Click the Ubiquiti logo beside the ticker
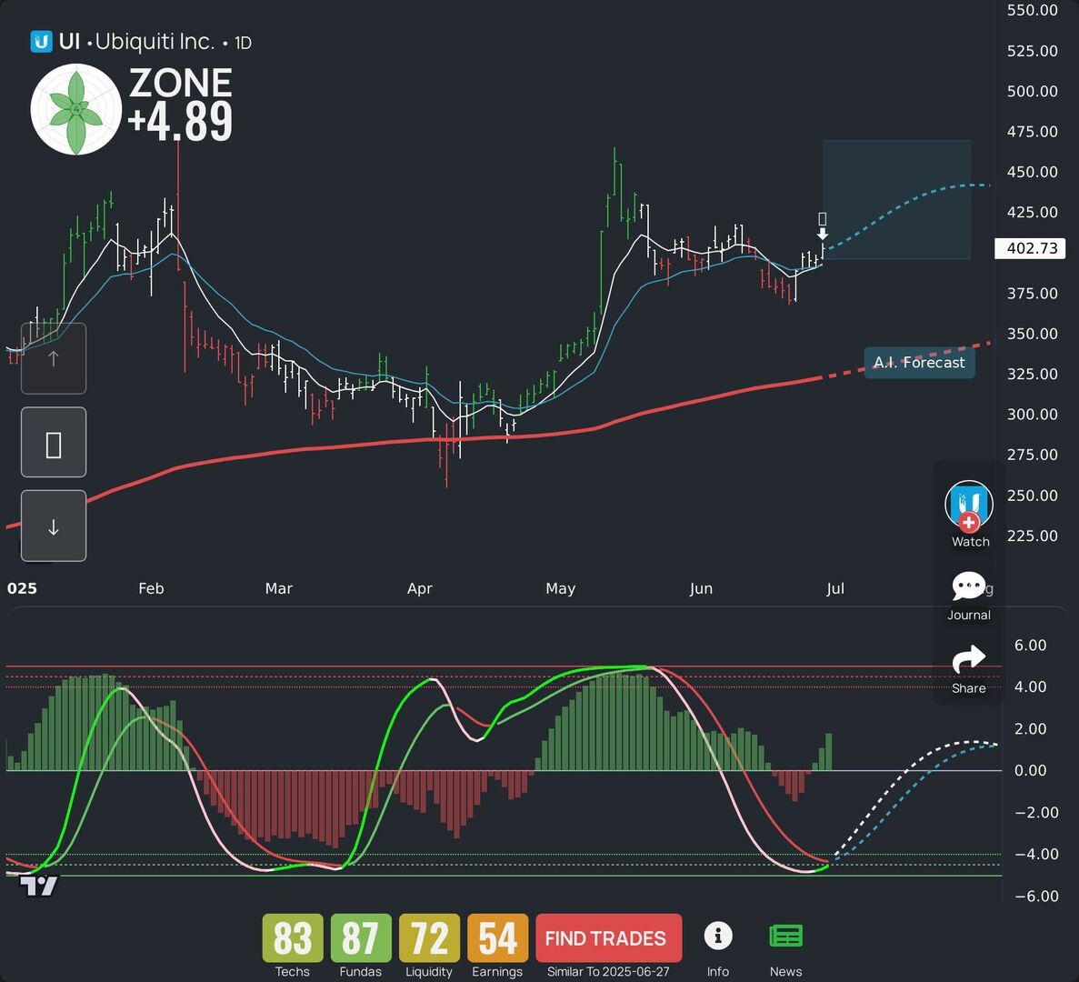 pyautogui.click(x=41, y=42)
